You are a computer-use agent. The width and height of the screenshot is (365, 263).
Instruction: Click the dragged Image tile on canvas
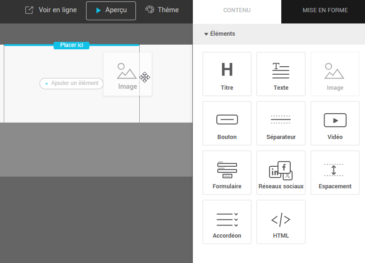coord(127,74)
